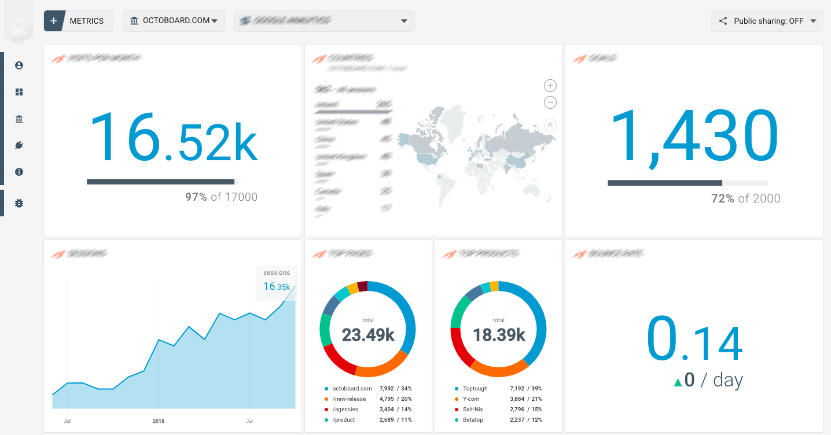Open the user account sidebar icon
The image size is (831, 435).
[19, 65]
